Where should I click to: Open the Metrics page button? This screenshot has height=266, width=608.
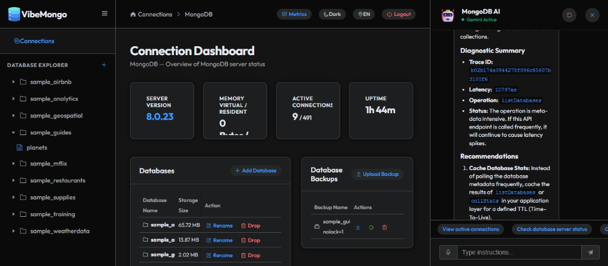tap(294, 14)
